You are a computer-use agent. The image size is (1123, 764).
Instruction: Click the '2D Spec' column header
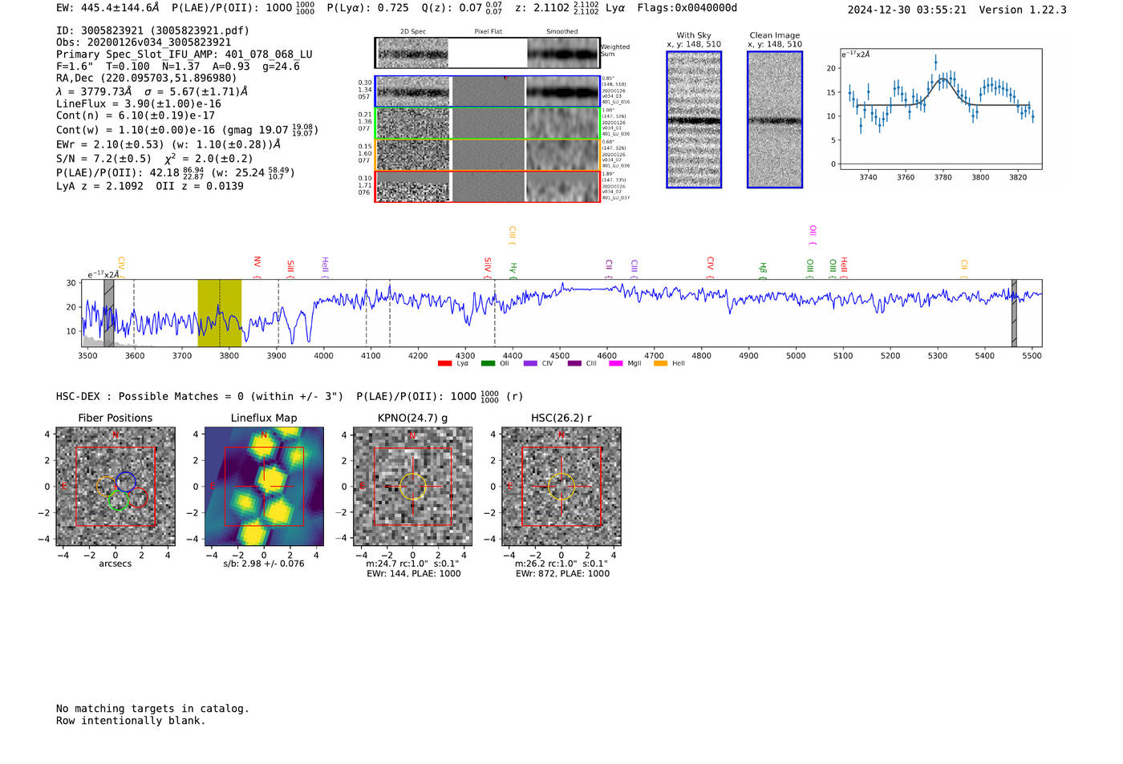(x=413, y=31)
